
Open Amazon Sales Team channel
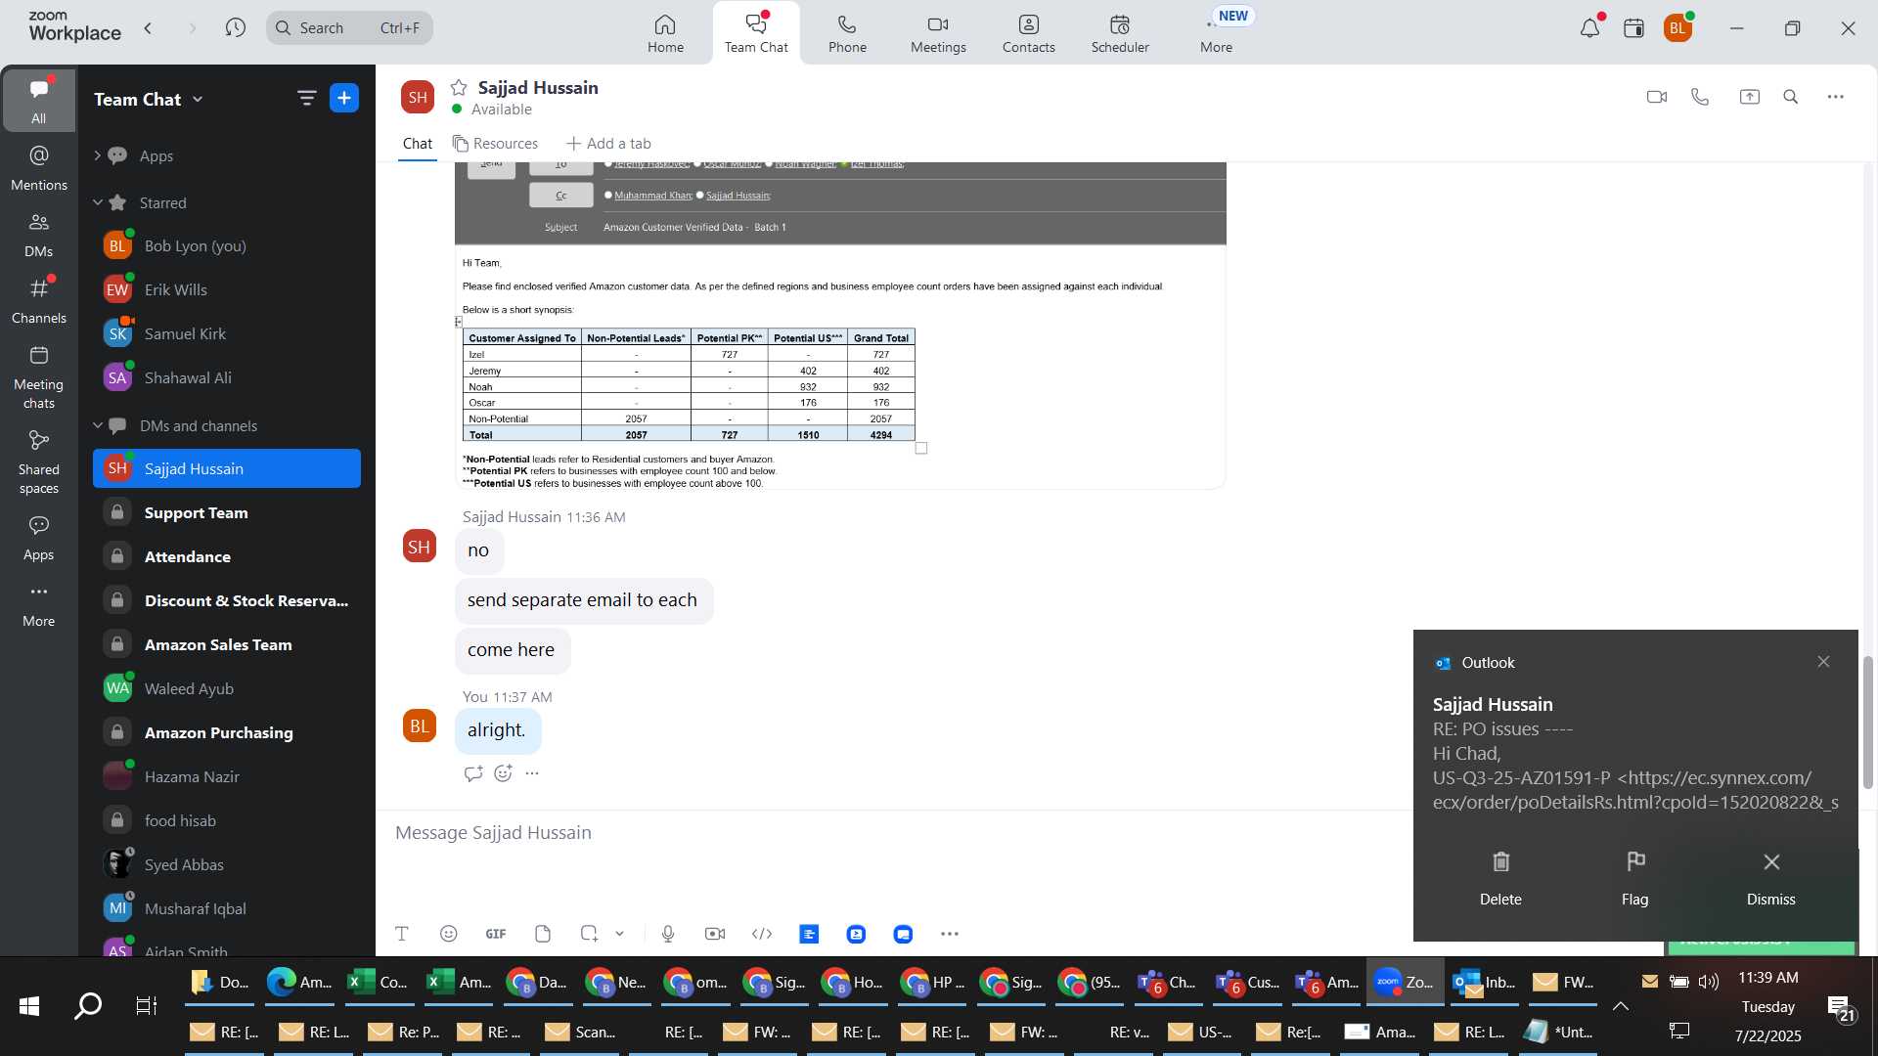tap(227, 644)
